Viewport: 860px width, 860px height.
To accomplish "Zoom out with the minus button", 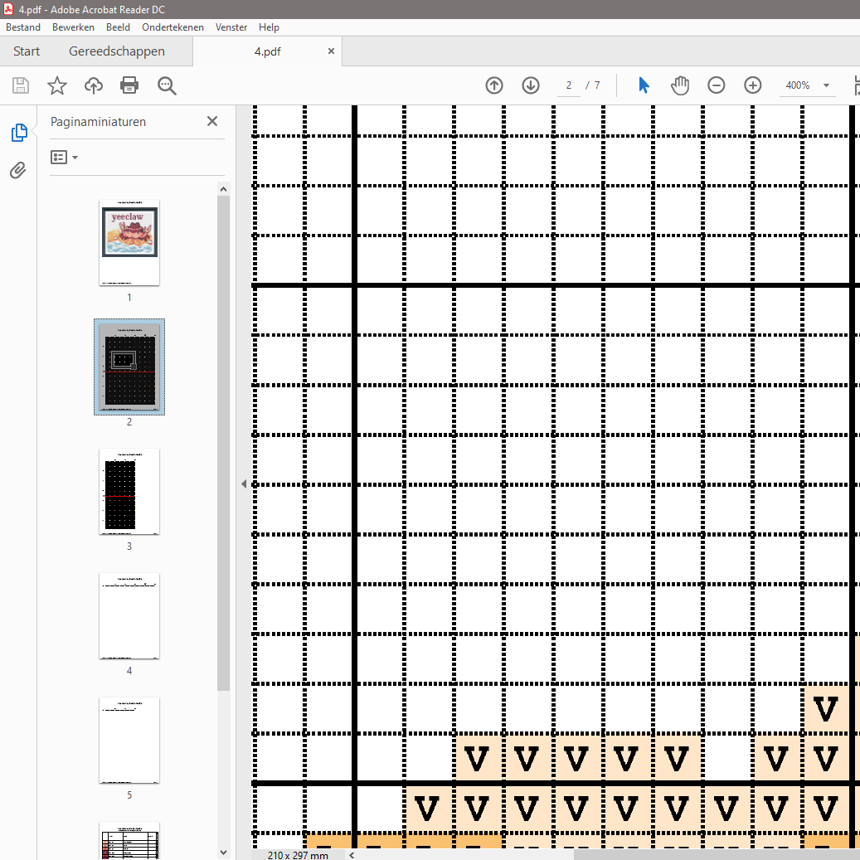I will [717, 85].
